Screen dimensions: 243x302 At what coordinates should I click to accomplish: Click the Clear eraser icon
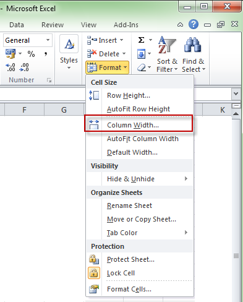coord(142,67)
